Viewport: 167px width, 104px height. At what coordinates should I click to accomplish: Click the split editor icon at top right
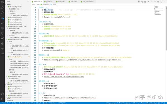click(161, 2)
